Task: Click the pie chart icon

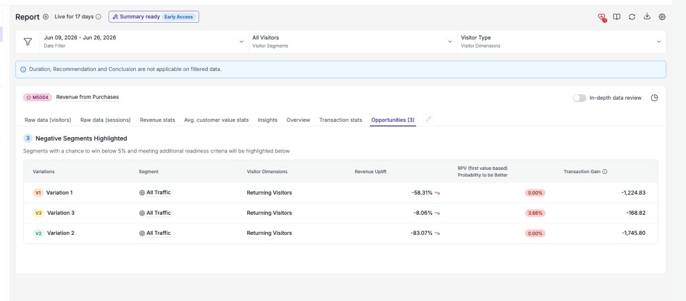Action: click(x=655, y=98)
